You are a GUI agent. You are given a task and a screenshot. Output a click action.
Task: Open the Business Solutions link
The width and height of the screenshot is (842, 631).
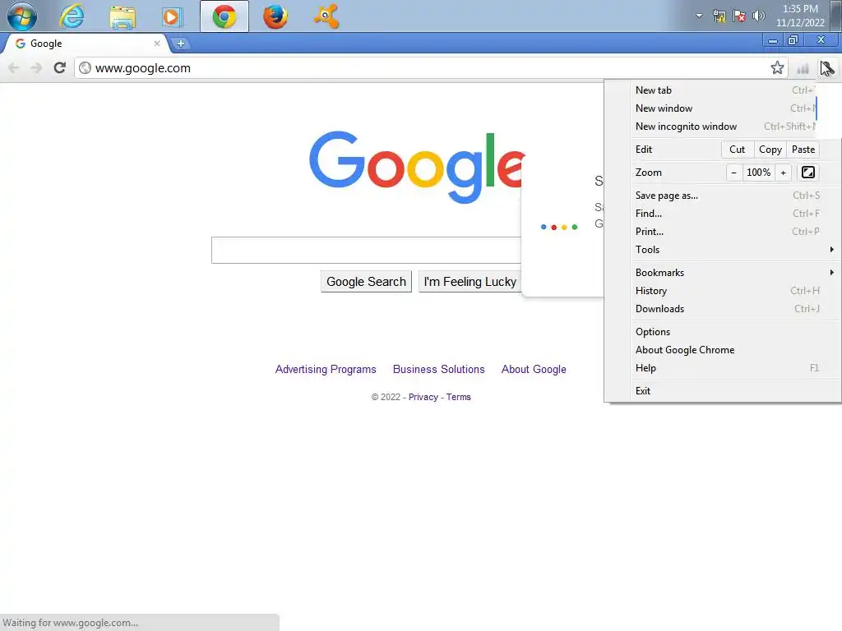[x=439, y=369]
